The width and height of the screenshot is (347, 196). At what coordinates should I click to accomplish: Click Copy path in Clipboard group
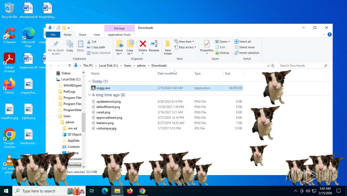pyautogui.click(x=96, y=47)
